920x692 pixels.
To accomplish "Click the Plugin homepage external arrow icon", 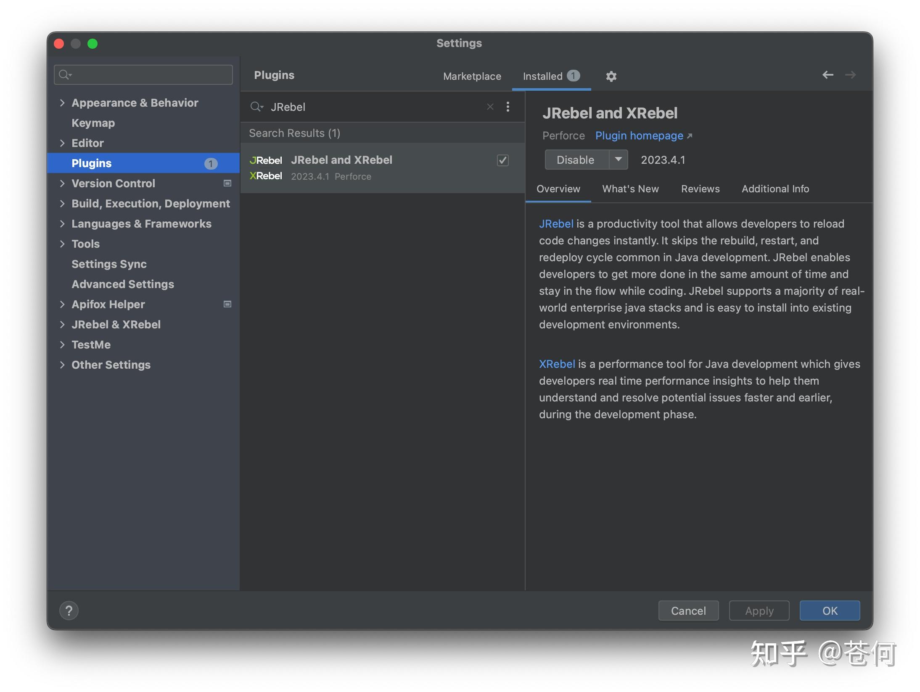I will pos(690,136).
